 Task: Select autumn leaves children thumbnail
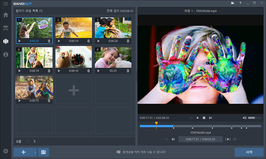[34, 88]
